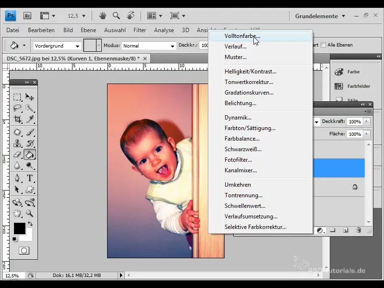Select the Crop tool
The height and width of the screenshot is (288, 384).
click(x=17, y=119)
